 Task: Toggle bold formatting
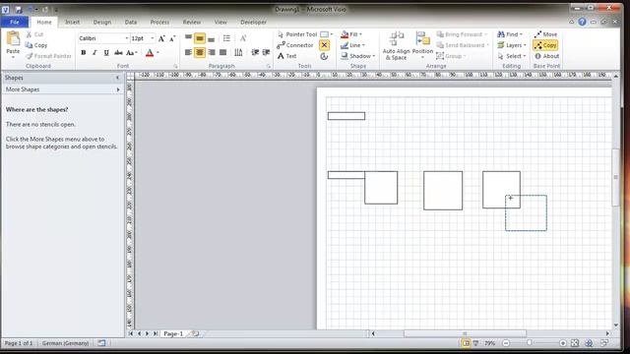click(x=83, y=52)
